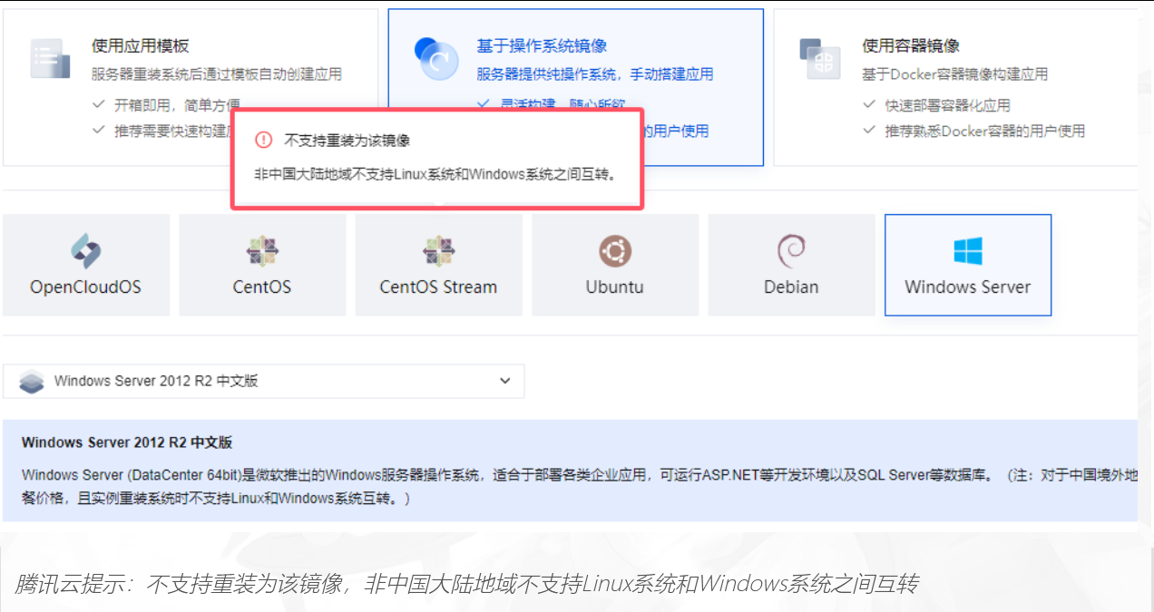The height and width of the screenshot is (612, 1154).
Task: Click the application template list icon
Action: pos(50,58)
